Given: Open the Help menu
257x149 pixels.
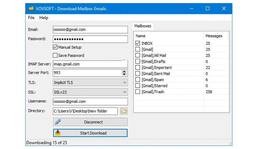Looking at the screenshot, I should [x=44, y=18].
